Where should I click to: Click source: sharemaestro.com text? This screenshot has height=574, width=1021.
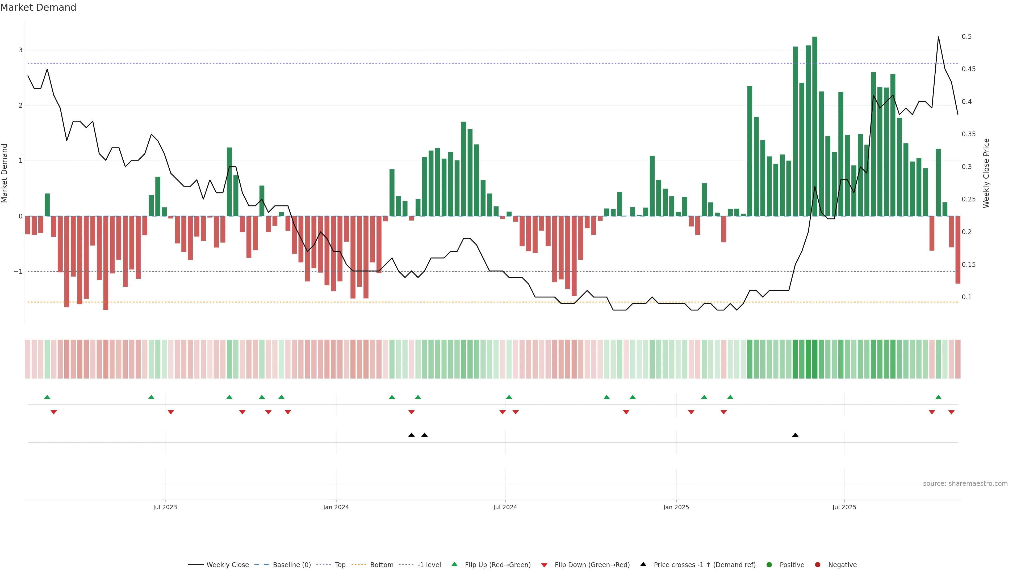[965, 484]
